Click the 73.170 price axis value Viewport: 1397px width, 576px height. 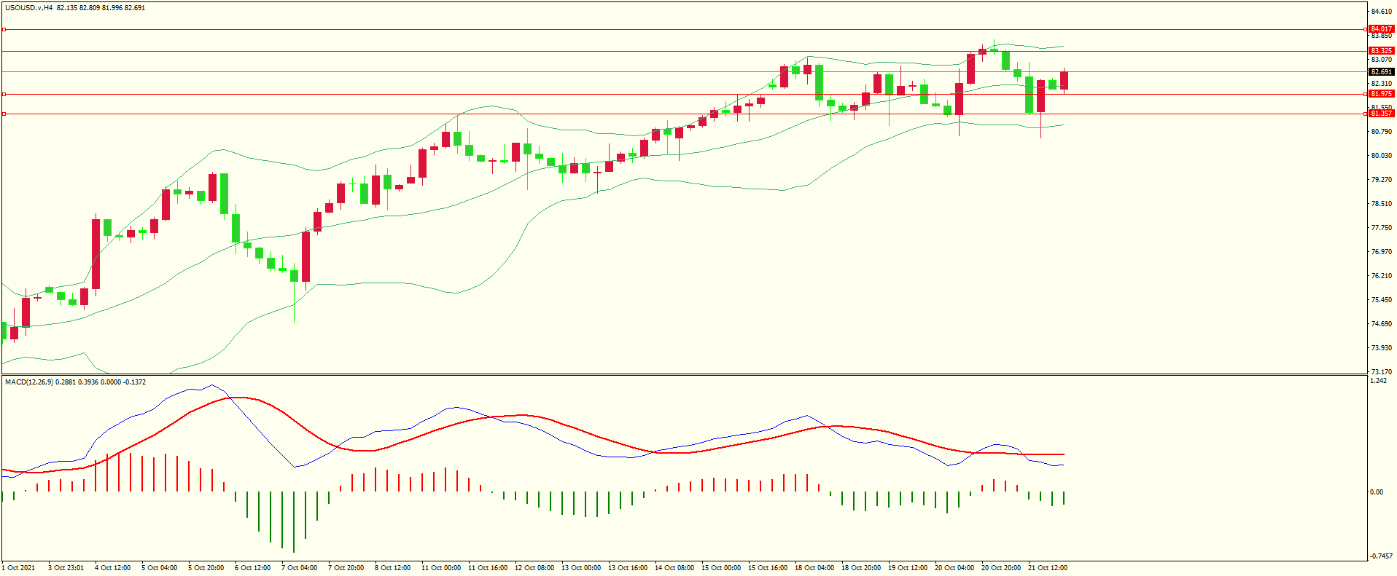coord(1381,372)
